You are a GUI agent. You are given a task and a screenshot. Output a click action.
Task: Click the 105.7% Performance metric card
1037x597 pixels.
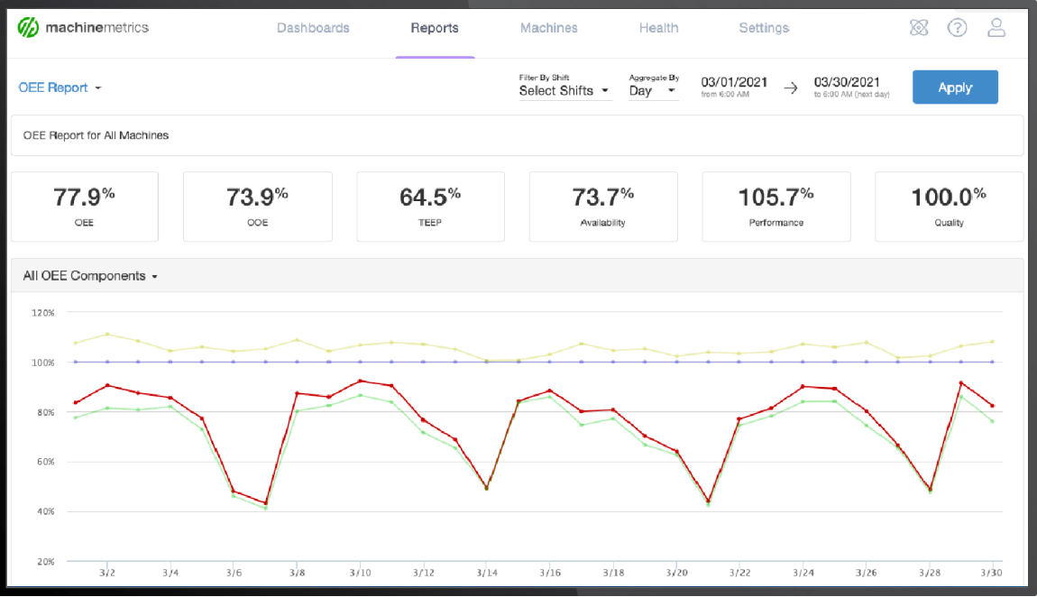click(775, 207)
